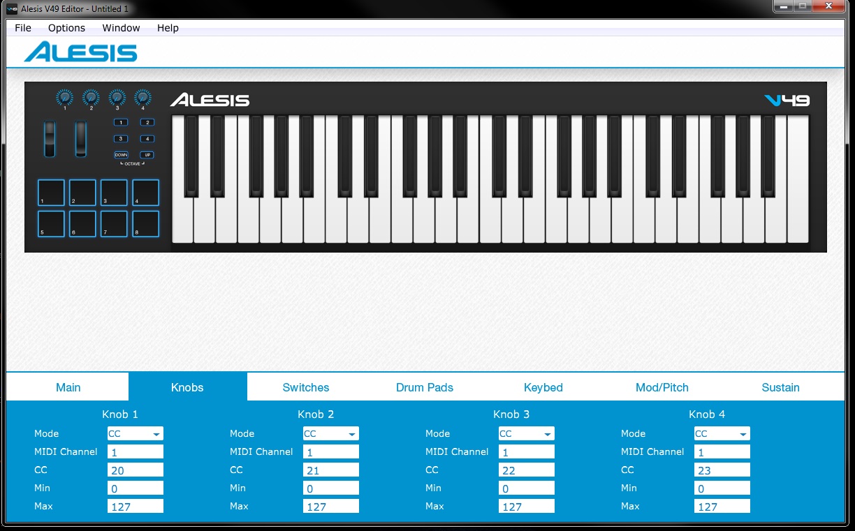
Task: Click knob 2 on the keyboard image
Action: 91,98
